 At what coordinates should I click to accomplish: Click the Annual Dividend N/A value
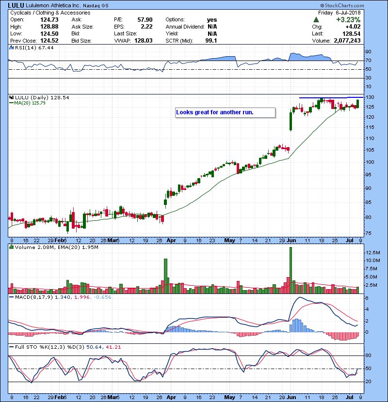[x=212, y=27]
